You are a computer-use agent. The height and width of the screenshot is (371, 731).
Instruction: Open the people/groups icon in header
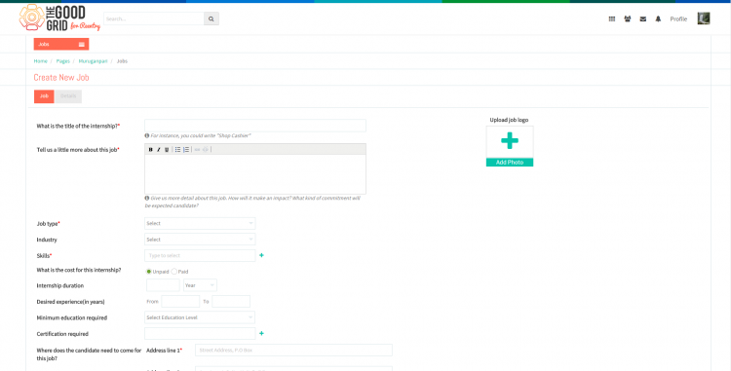pyautogui.click(x=627, y=19)
